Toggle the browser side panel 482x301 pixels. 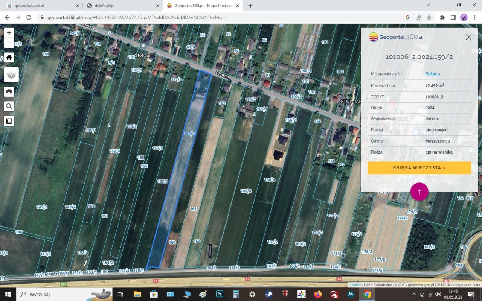[x=453, y=17]
